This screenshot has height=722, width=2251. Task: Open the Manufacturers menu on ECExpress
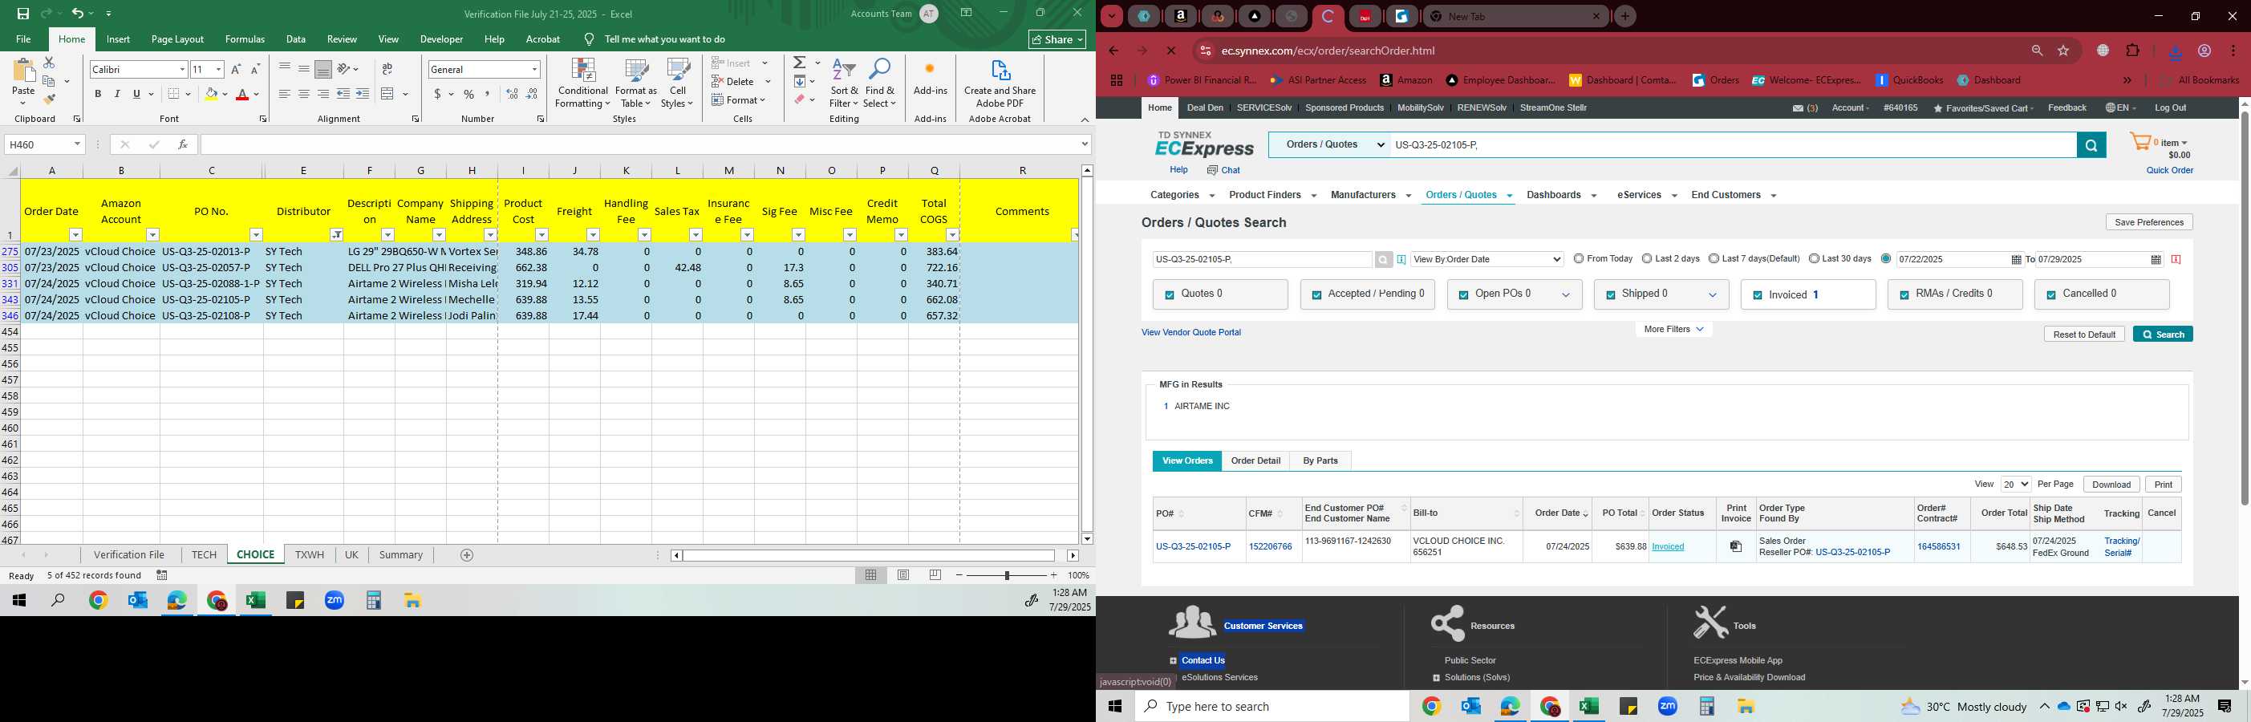point(1369,195)
